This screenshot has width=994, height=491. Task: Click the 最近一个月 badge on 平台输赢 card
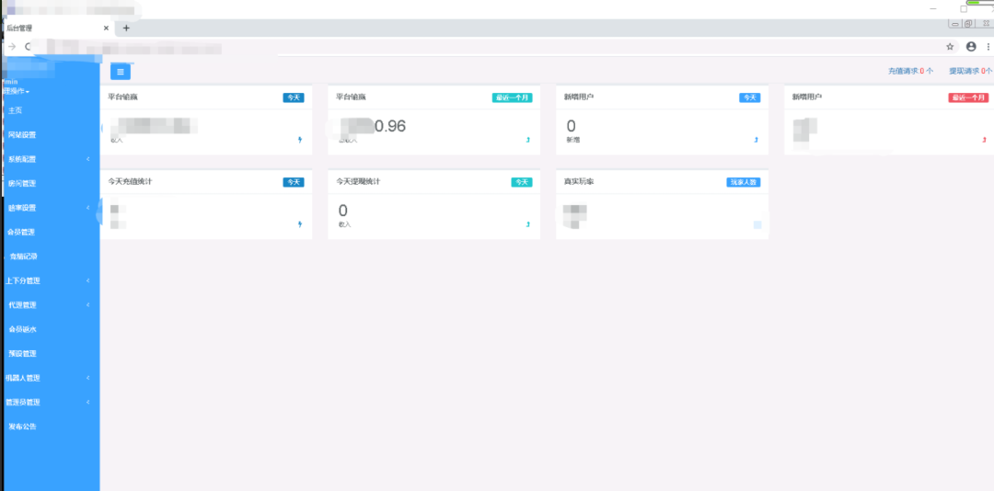pos(513,97)
